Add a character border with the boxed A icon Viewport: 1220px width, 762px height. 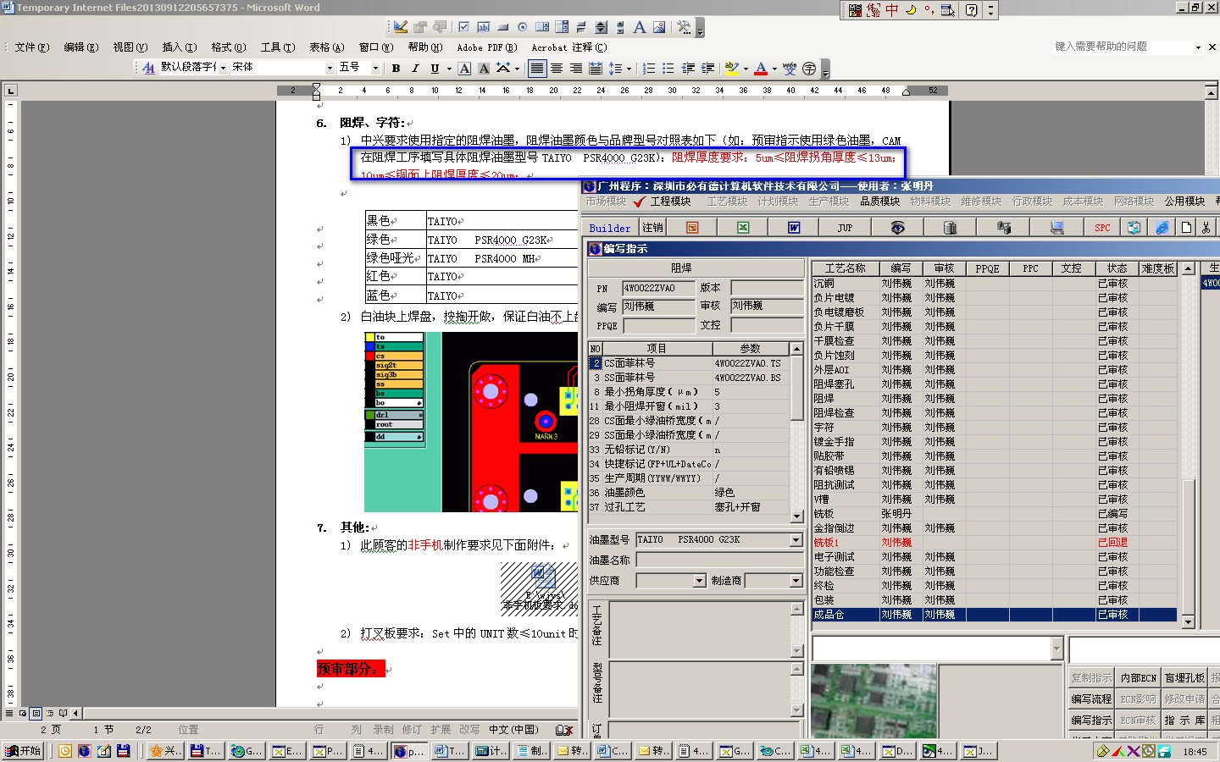464,69
